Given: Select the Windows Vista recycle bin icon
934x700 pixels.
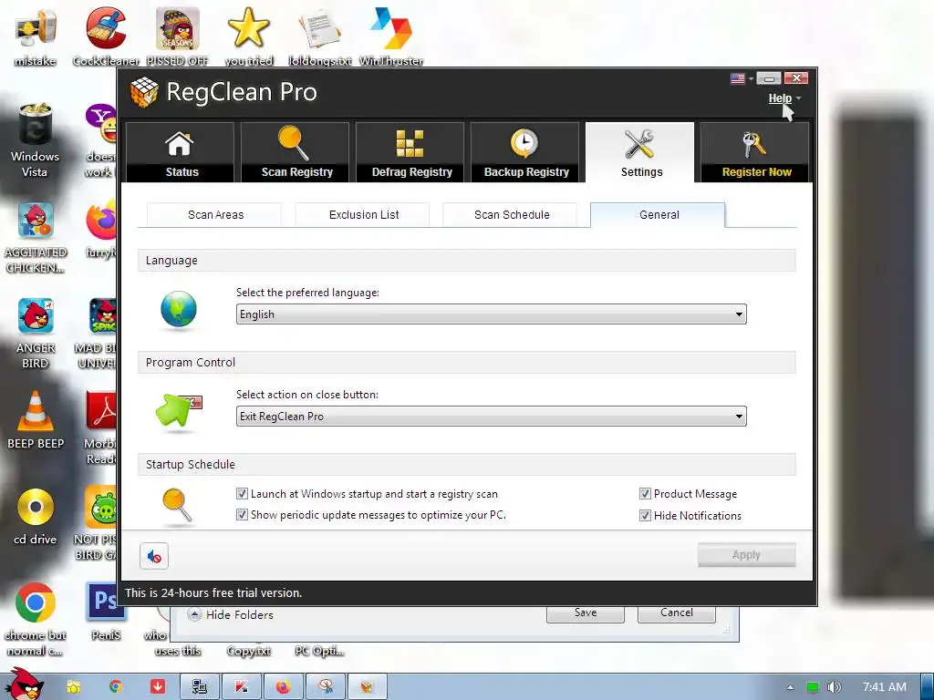Looking at the screenshot, I should point(36,140).
